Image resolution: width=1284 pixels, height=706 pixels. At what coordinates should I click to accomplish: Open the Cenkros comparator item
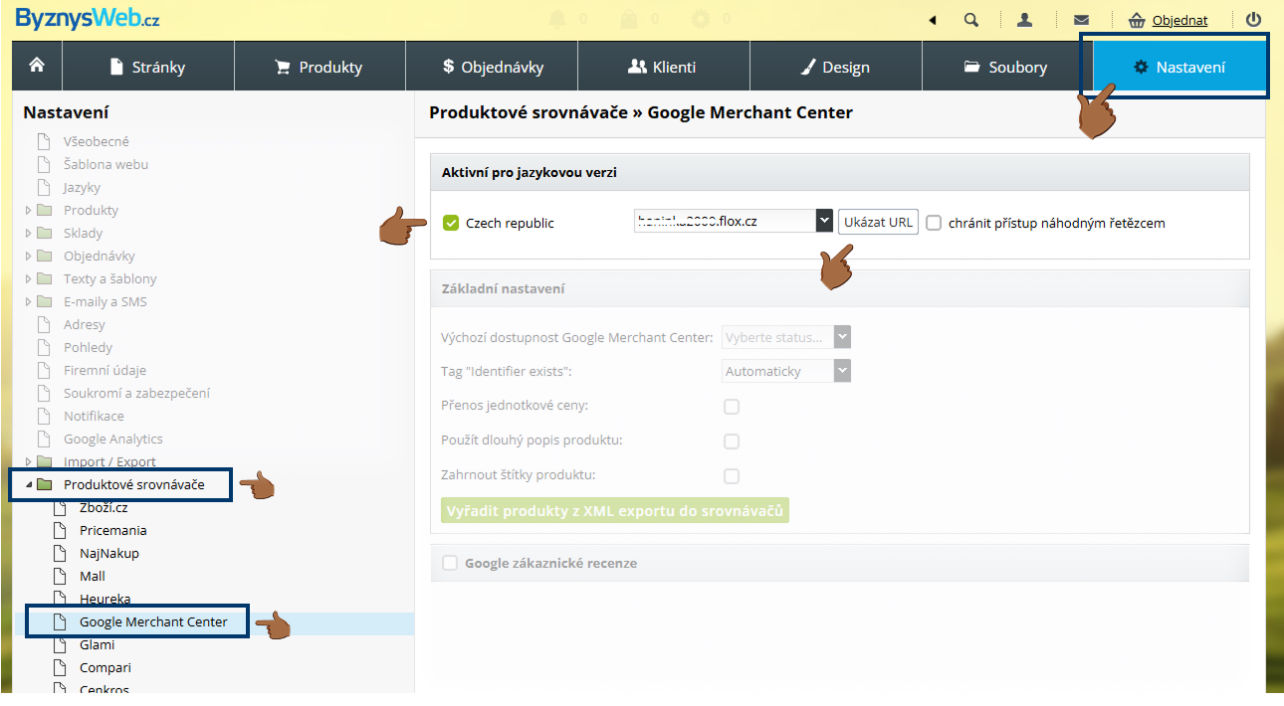point(105,689)
